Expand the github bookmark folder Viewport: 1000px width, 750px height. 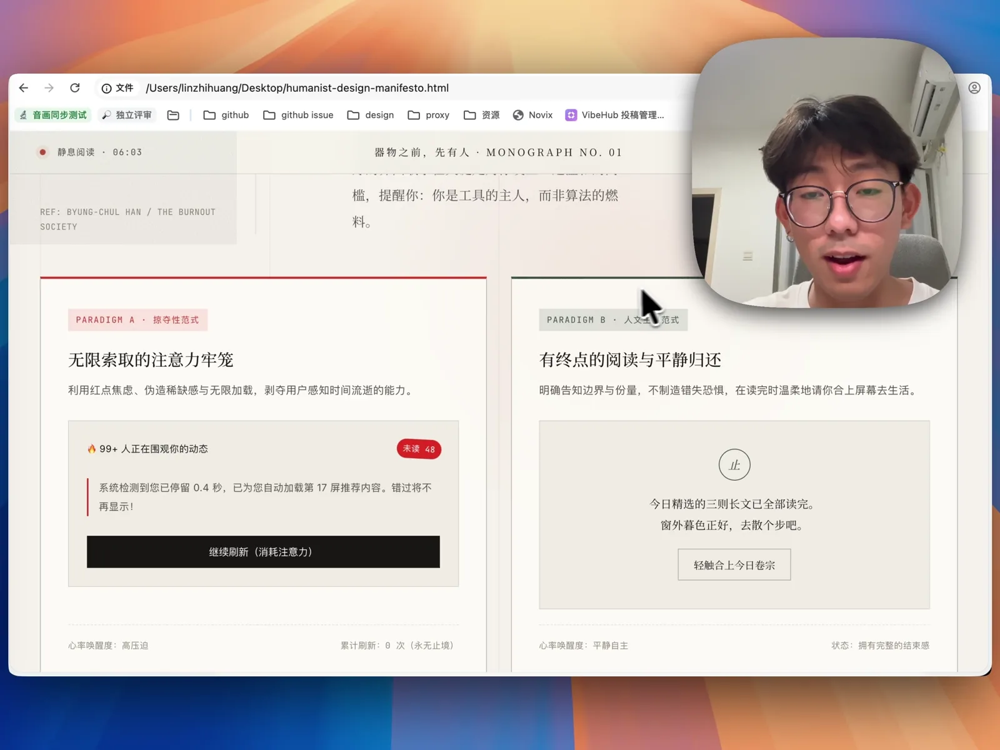click(226, 115)
